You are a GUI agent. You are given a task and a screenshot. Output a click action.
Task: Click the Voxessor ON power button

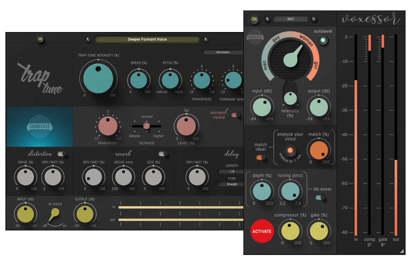click(x=254, y=19)
